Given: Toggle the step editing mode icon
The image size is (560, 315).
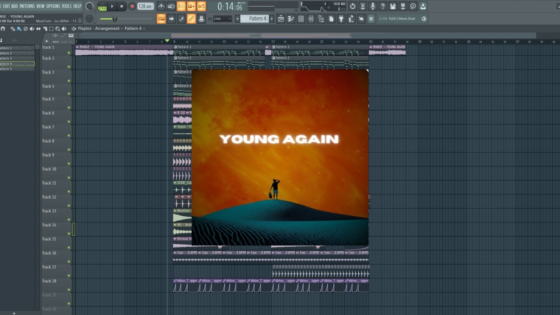Looking at the screenshot, I should pos(182,18).
